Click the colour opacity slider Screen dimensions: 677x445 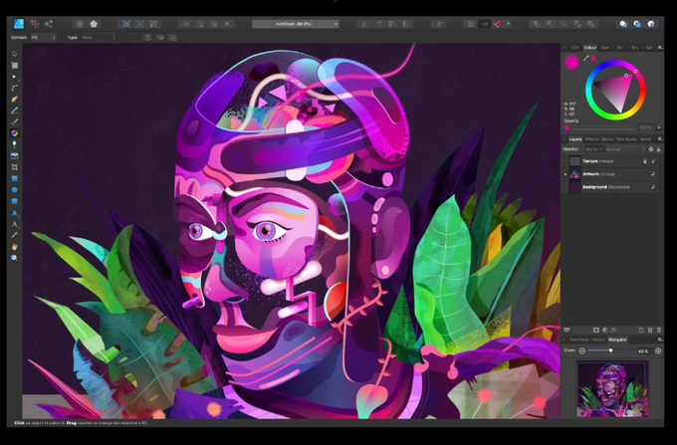coord(602,127)
